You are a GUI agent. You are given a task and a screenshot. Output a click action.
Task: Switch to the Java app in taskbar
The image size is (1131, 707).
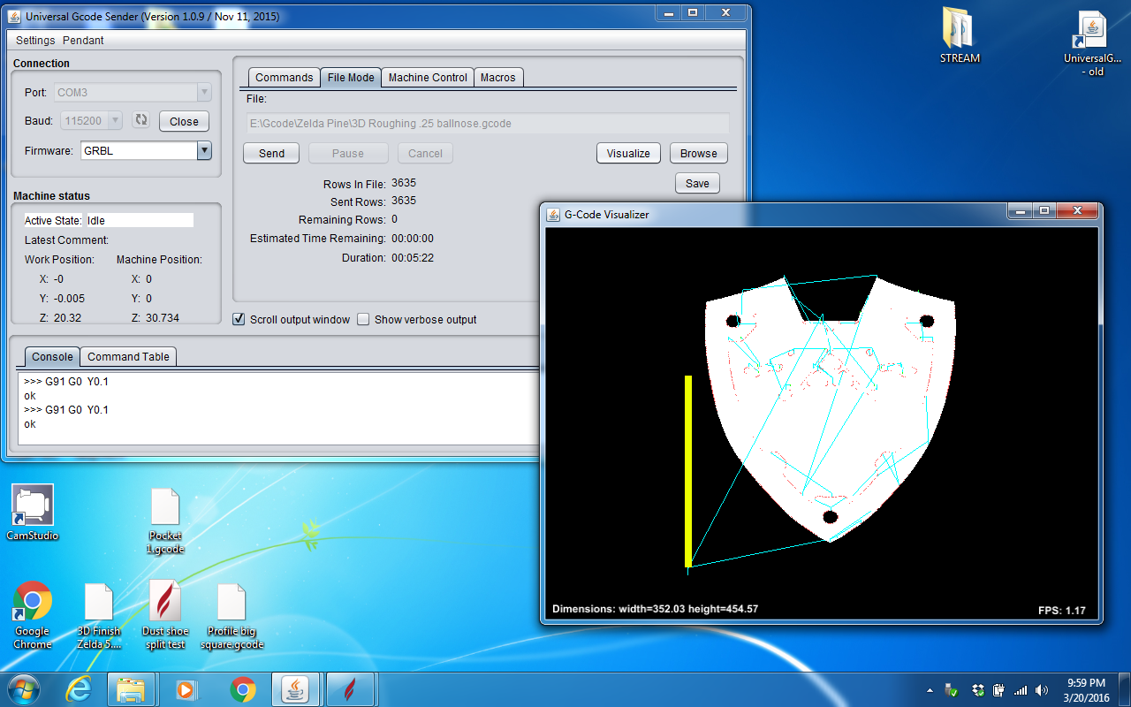click(x=297, y=689)
